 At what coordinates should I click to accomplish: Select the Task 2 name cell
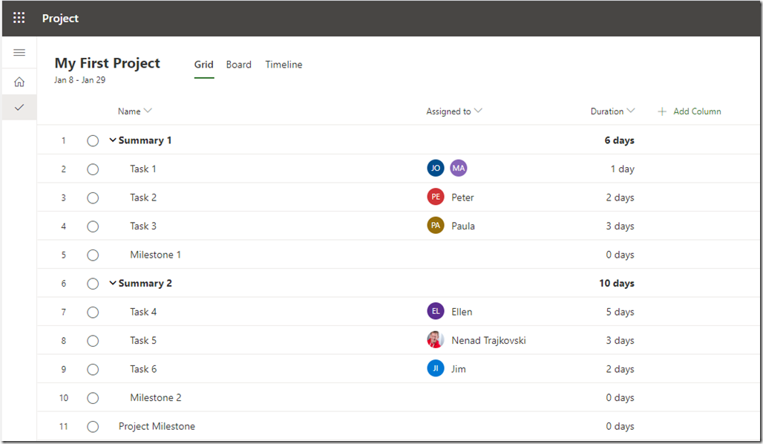[143, 197]
